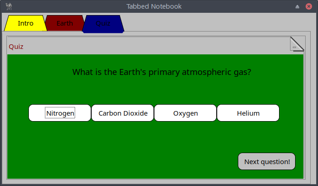
Task: Click green area left of Next question!
Action: coord(183,161)
